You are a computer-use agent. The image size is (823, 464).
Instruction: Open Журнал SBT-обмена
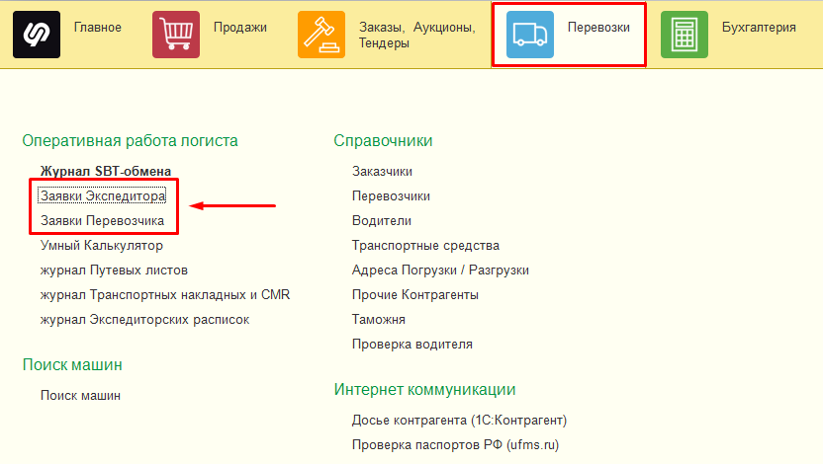106,171
